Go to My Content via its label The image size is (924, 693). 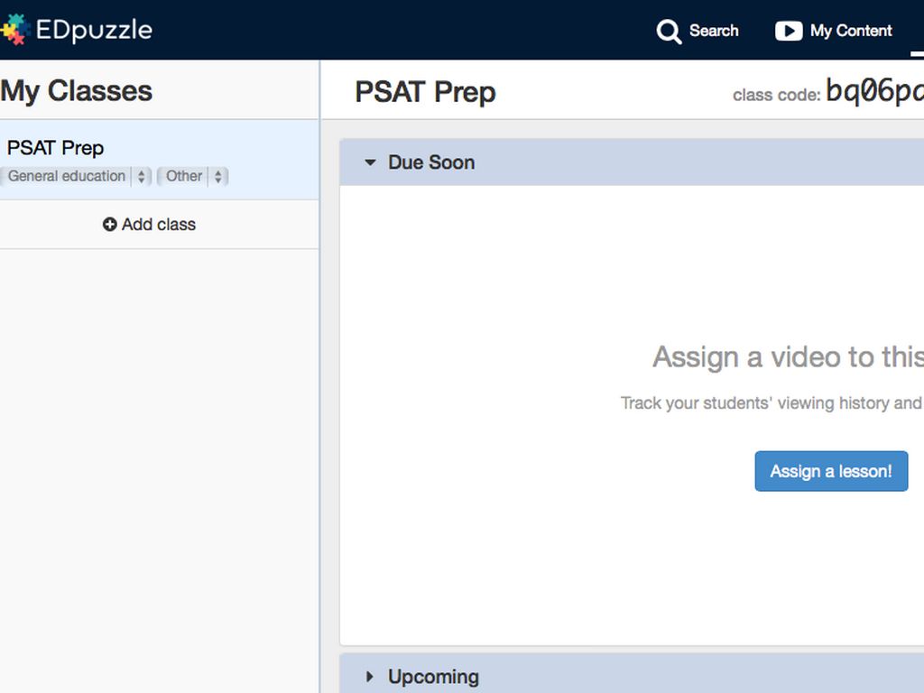point(851,31)
